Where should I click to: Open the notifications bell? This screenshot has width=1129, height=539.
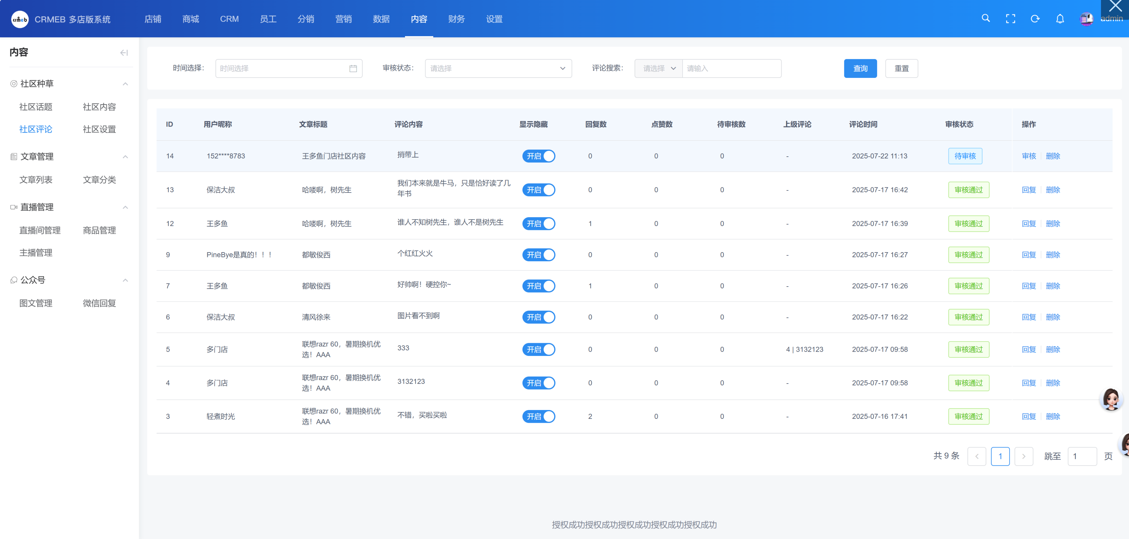click(x=1060, y=19)
